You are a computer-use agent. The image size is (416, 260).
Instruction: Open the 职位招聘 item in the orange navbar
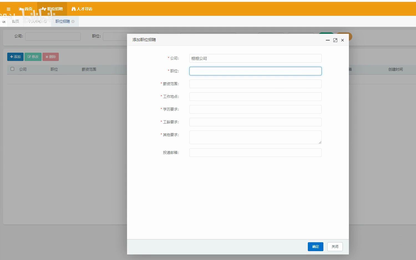[x=52, y=9]
